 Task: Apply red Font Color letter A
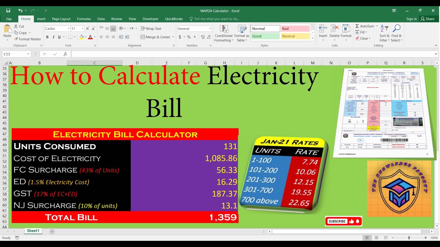click(90, 37)
